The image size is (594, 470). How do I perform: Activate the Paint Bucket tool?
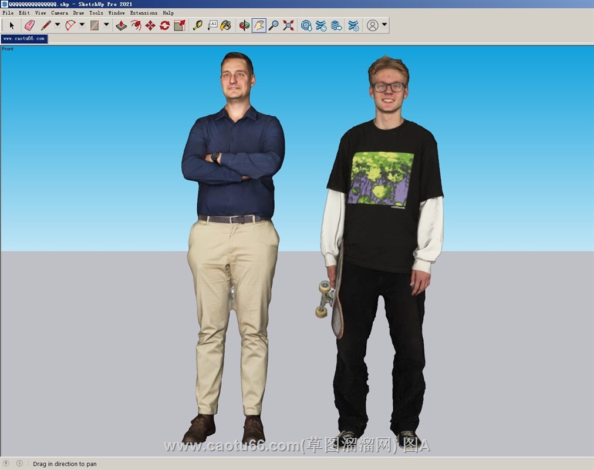(x=226, y=25)
